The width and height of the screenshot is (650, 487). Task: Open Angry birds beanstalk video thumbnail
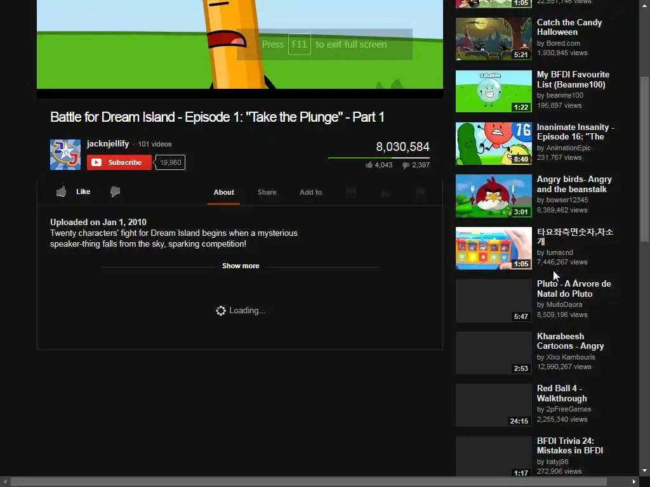tap(494, 196)
